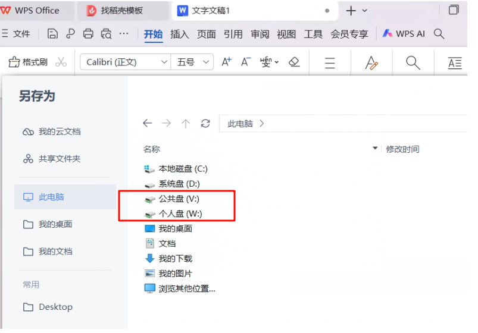Screen dimensions: 478x333
Task: Open 文档 in the file list
Action: tap(160, 244)
